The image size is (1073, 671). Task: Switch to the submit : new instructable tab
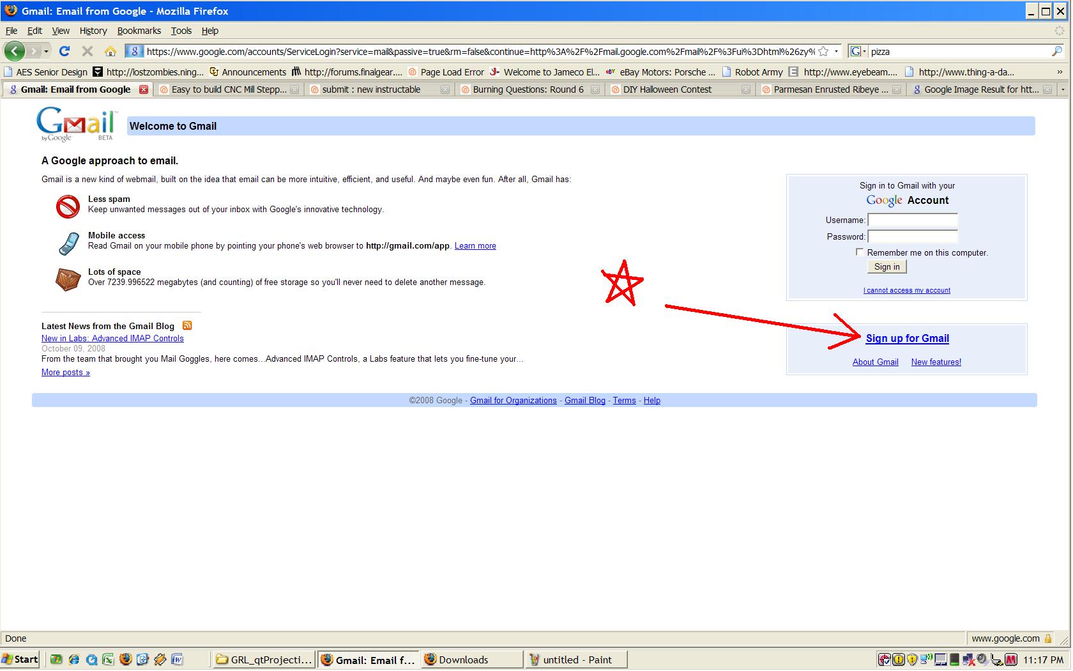379,89
